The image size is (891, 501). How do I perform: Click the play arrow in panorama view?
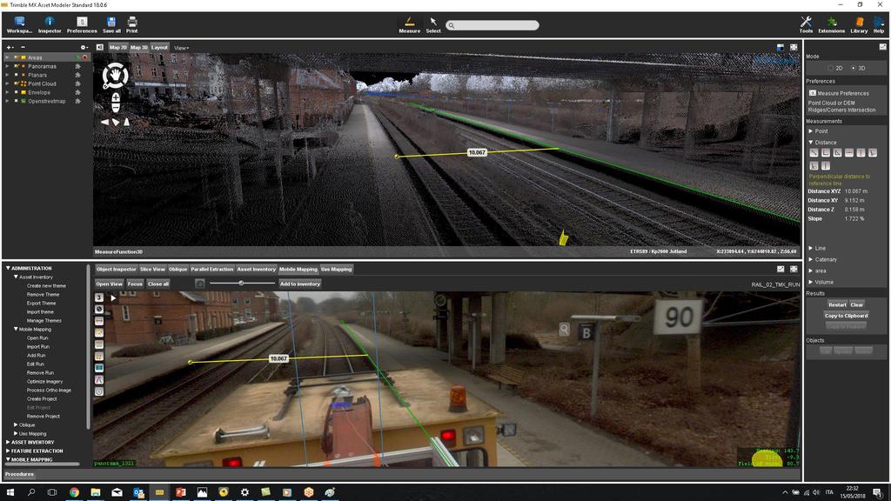coord(113,297)
